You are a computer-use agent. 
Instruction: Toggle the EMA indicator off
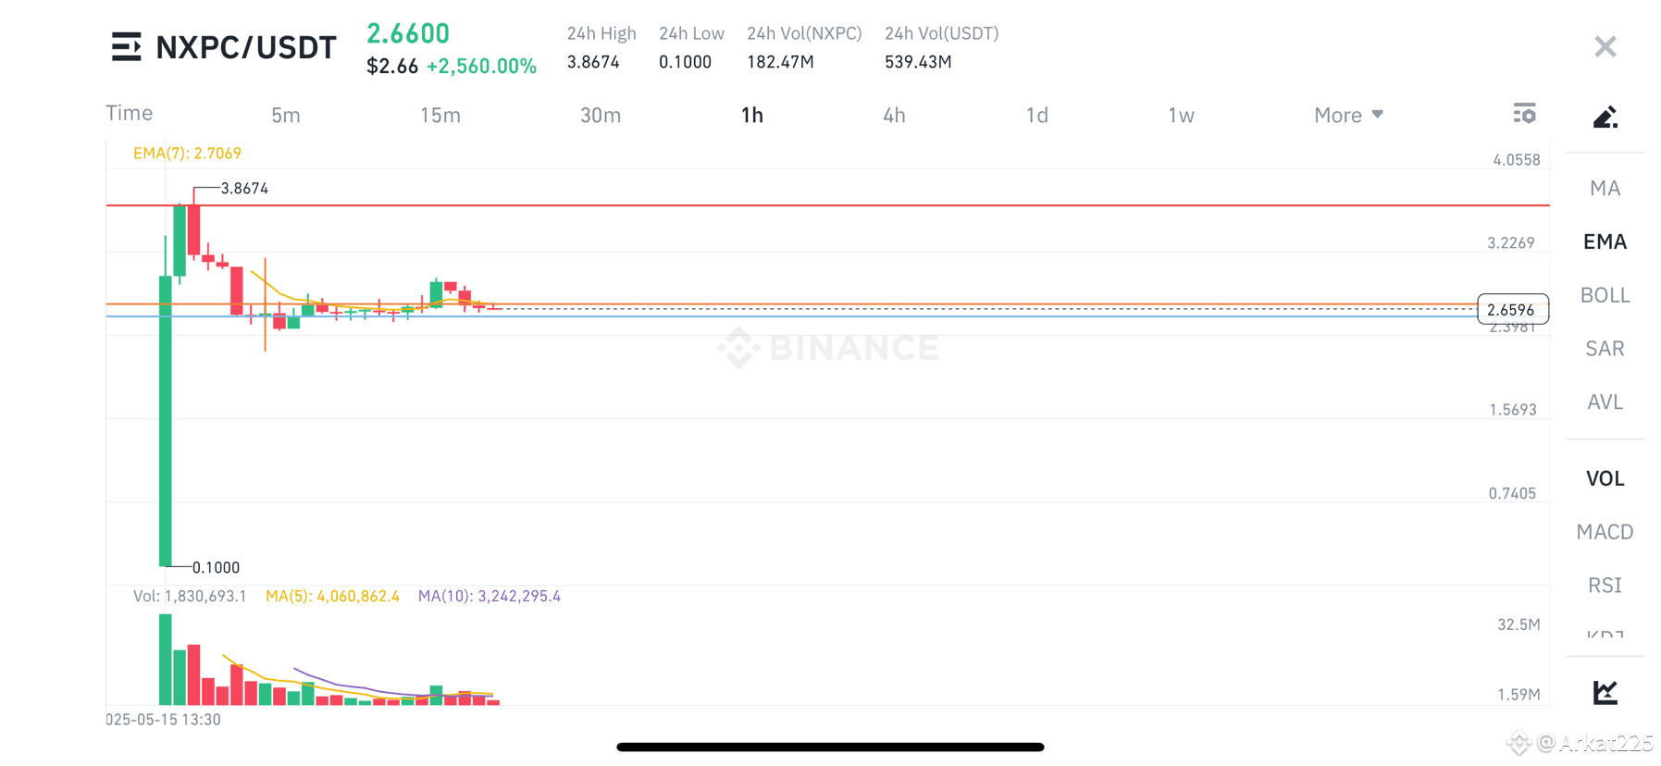[1605, 242]
